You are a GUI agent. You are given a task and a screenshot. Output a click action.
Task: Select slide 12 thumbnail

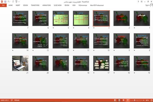click(61, 41)
